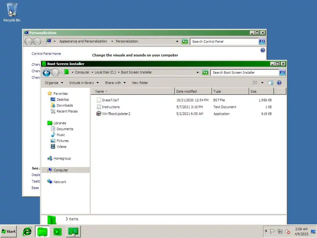
Task: Open Music library
Action: point(61,134)
